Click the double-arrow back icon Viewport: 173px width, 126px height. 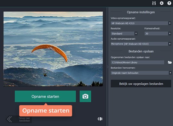[x=10, y=119]
